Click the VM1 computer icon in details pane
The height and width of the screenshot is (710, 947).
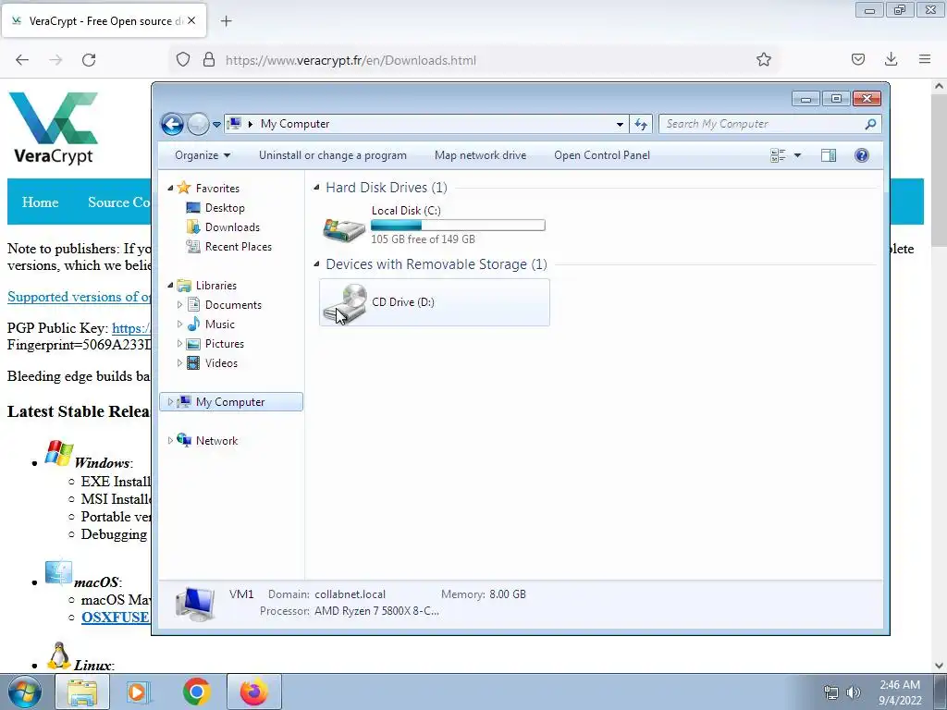pos(195,604)
